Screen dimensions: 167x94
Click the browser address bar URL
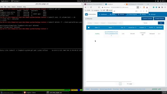tap(120, 7)
